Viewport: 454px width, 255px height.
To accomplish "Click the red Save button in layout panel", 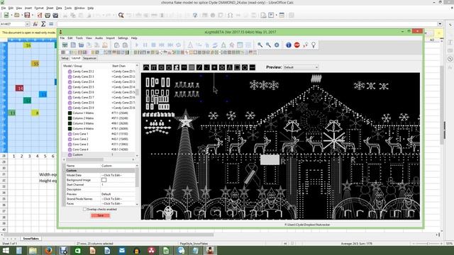I will (x=100, y=215).
